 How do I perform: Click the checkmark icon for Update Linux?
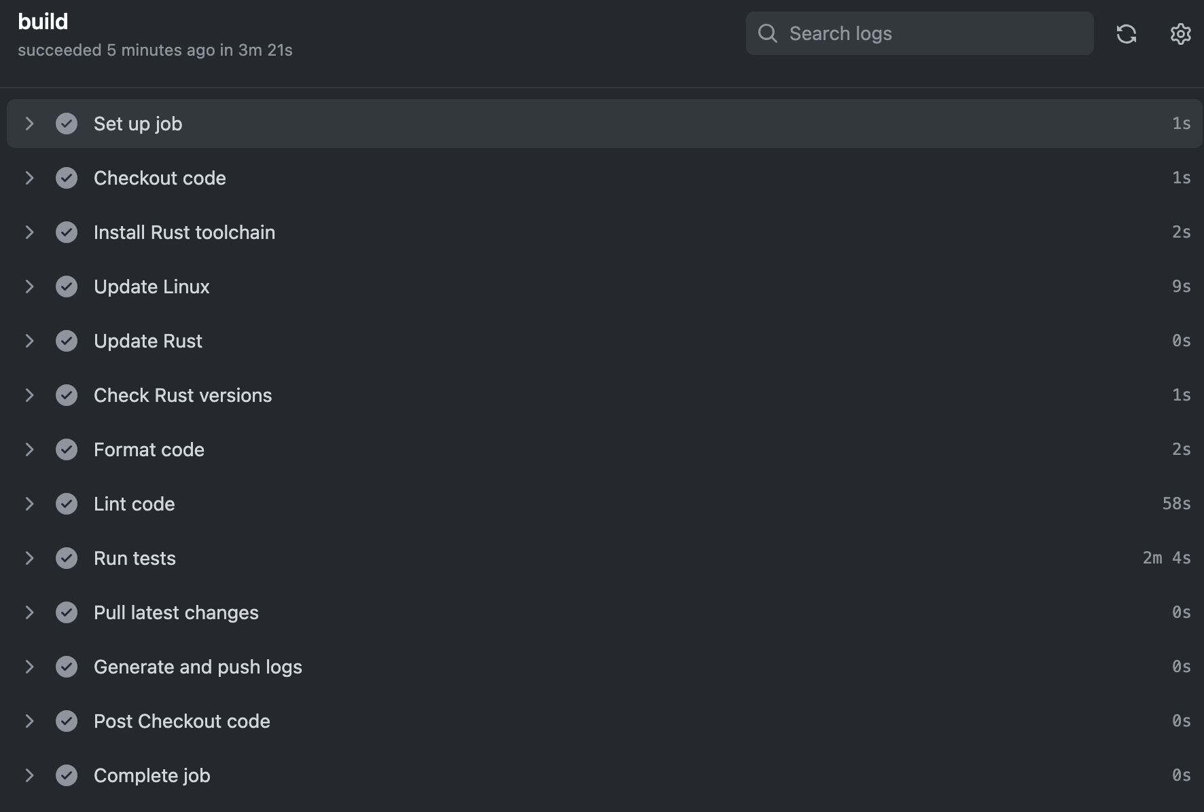pyautogui.click(x=67, y=287)
